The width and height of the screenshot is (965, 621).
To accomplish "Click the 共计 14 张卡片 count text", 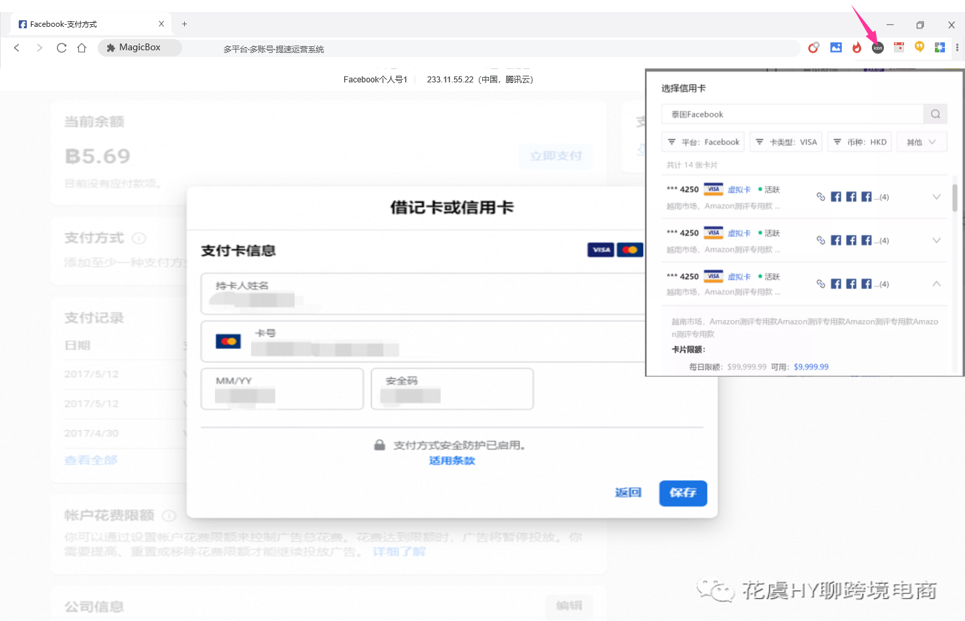I will click(x=692, y=165).
